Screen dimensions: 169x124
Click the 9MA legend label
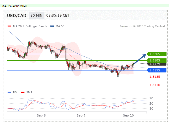[29, 92]
